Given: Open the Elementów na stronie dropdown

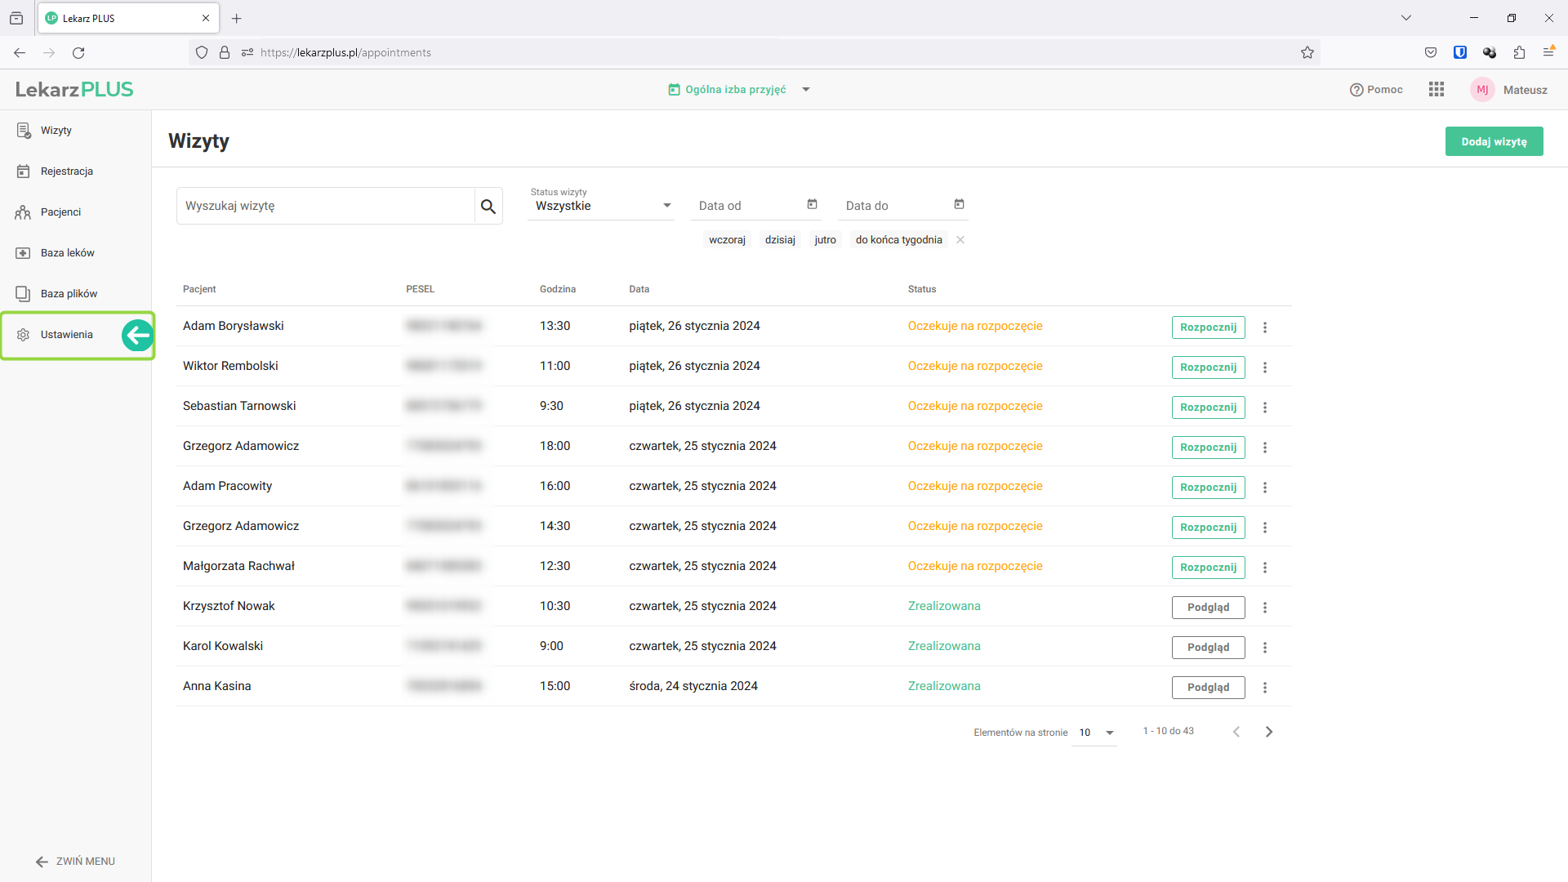Looking at the screenshot, I should coord(1096,733).
